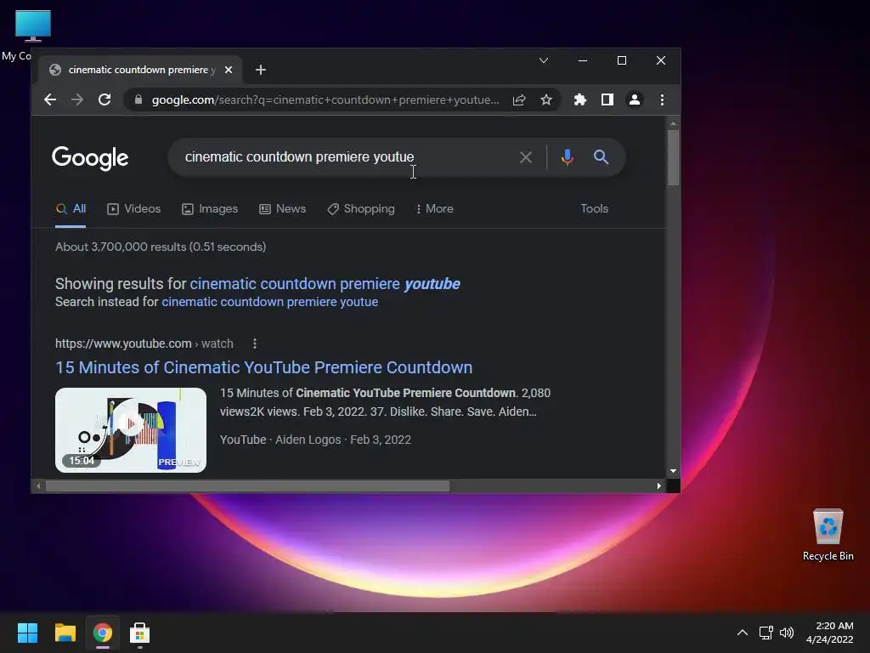This screenshot has width=870, height=653.
Task: Click the scroll left arrow
Action: click(x=38, y=486)
